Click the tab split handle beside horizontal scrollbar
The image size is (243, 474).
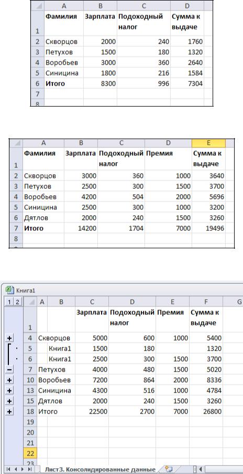pyautogui.click(x=194, y=469)
